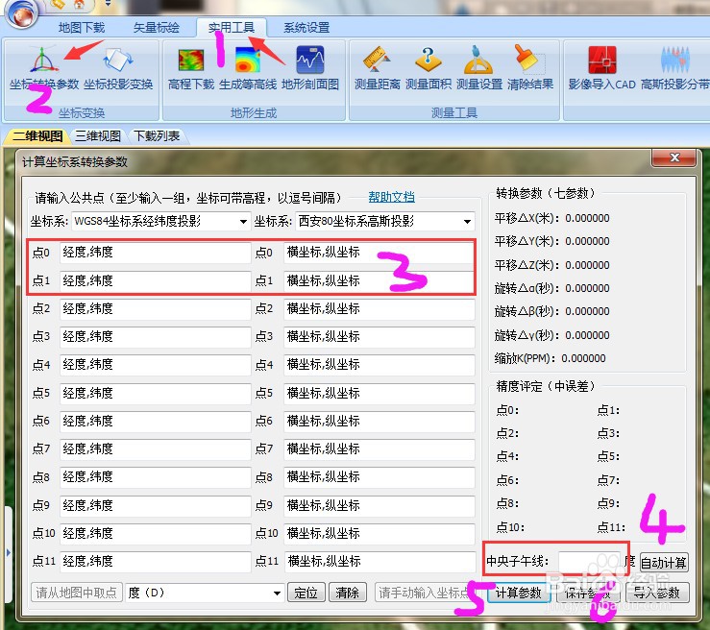Click the 缩放K(PPM) value text
710x630 pixels.
coord(583,359)
